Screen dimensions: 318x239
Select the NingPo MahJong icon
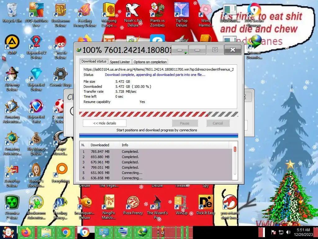click(x=109, y=207)
